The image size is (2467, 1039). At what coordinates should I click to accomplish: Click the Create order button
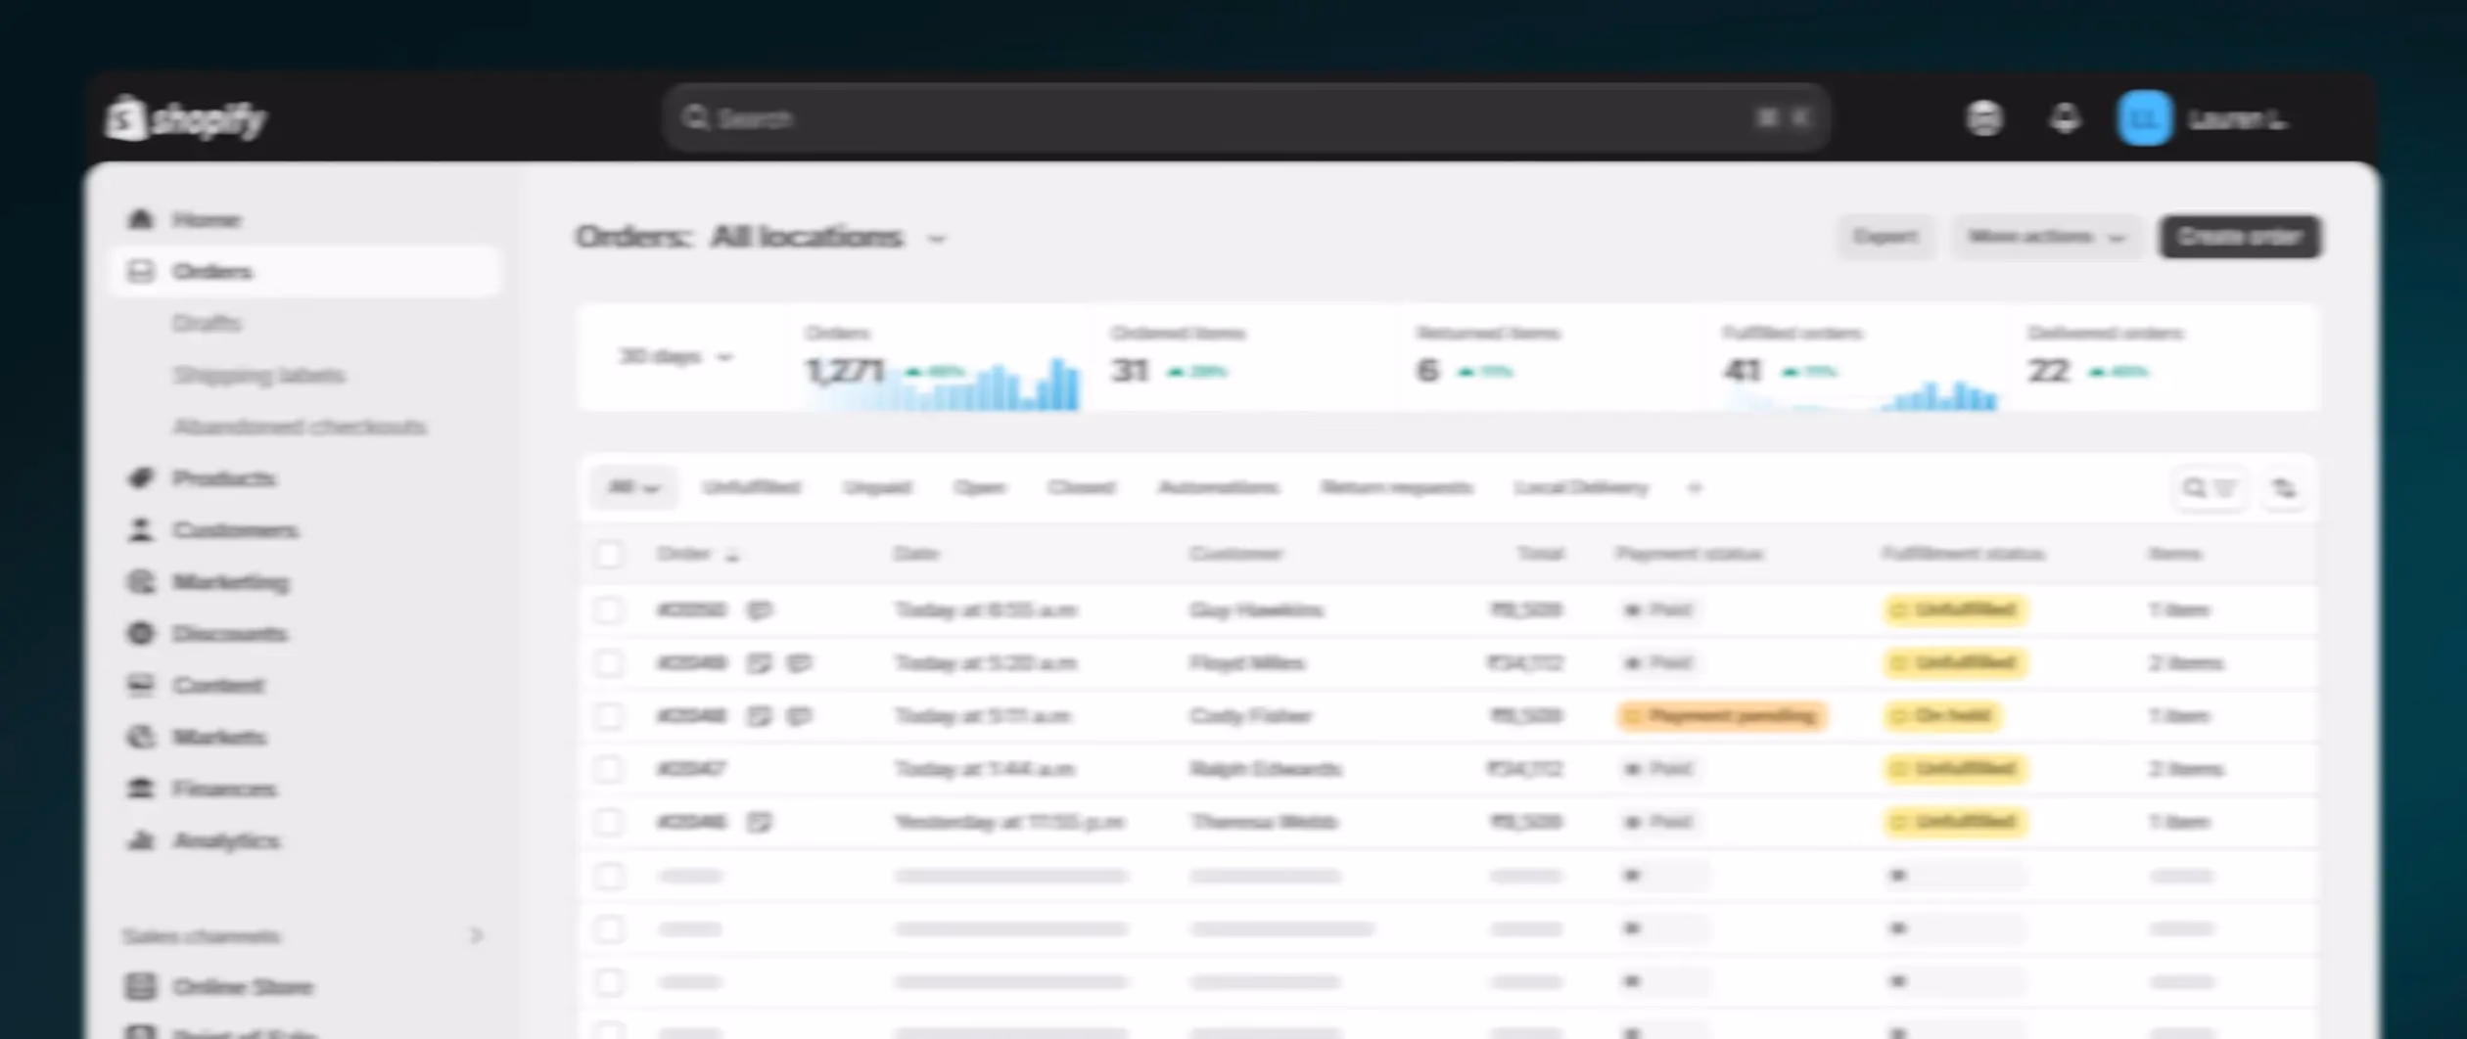[x=2239, y=238]
